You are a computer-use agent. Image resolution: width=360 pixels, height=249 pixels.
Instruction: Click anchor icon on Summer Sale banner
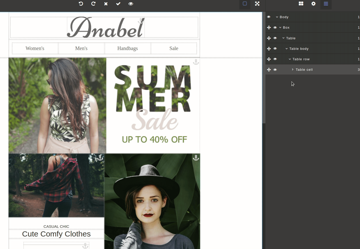coord(196,62)
